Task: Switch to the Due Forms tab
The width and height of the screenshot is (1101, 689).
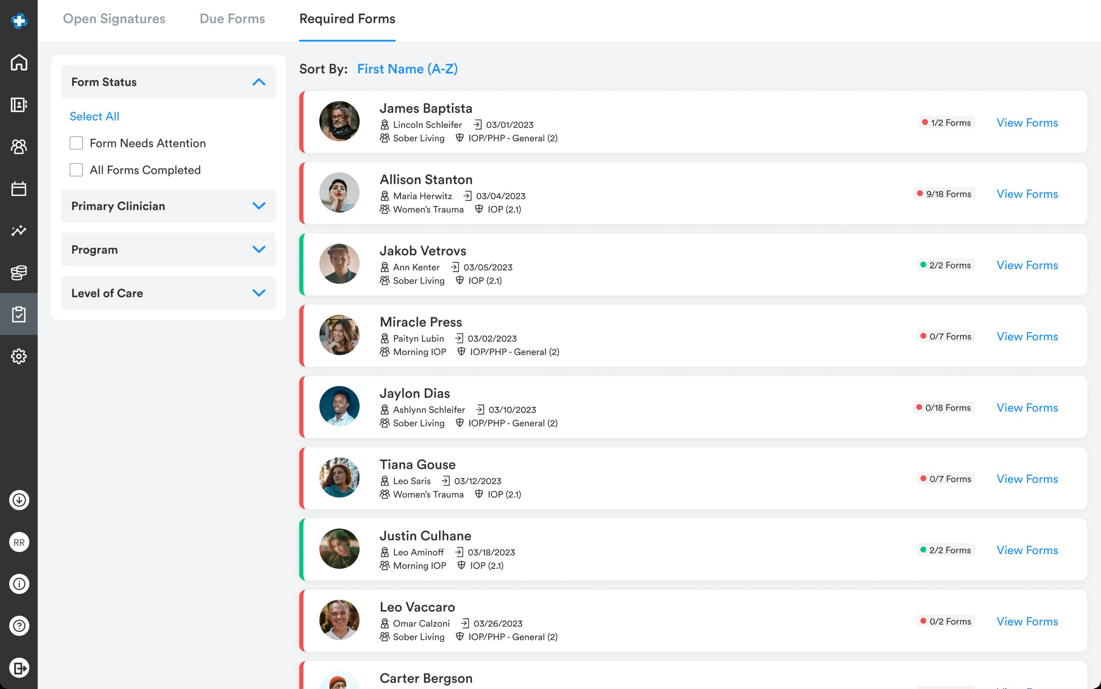Action: pos(232,19)
